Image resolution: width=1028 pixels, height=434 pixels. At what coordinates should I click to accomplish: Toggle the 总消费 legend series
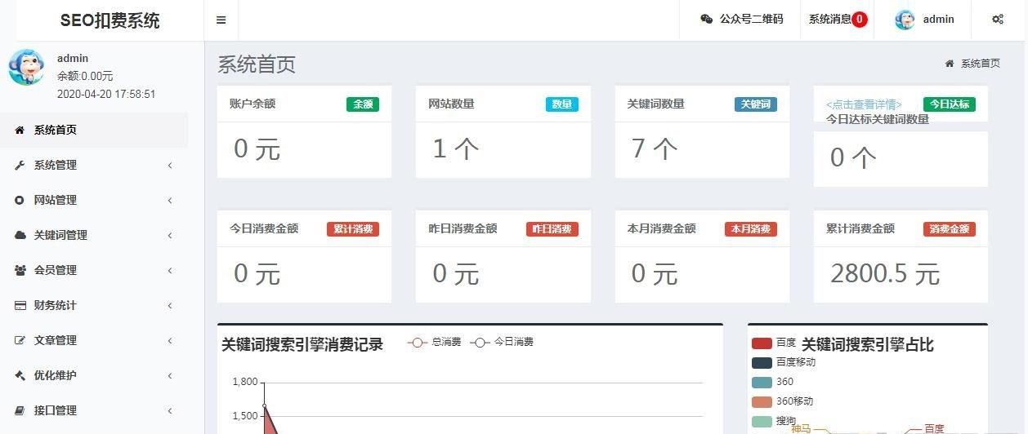(x=435, y=343)
